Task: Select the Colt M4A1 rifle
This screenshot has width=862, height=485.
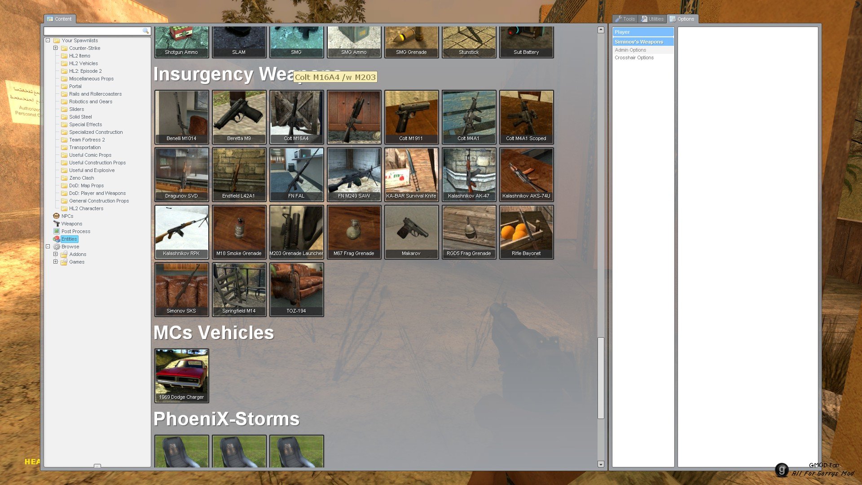Action: coord(469,117)
